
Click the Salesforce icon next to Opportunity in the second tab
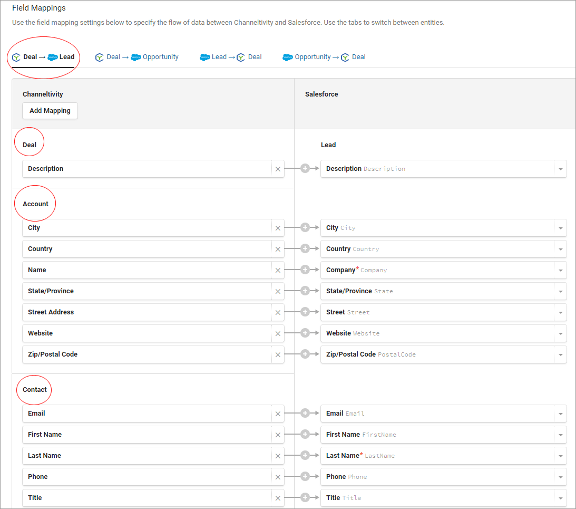click(135, 57)
